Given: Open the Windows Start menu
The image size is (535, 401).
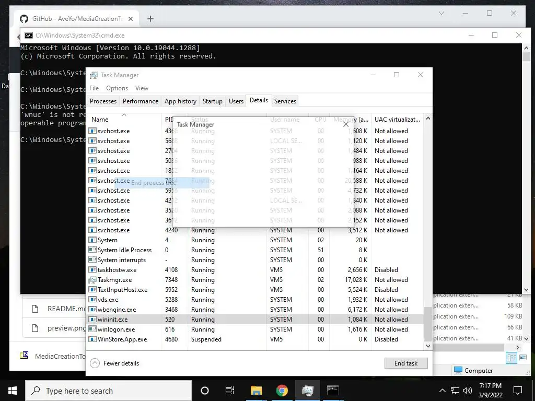Looking at the screenshot, I should point(13,391).
